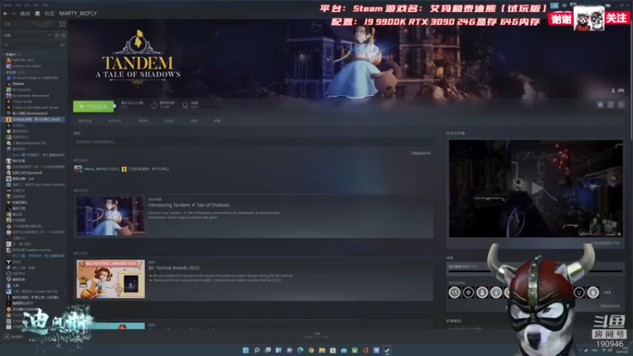Open the 库 library tab

[x=37, y=13]
